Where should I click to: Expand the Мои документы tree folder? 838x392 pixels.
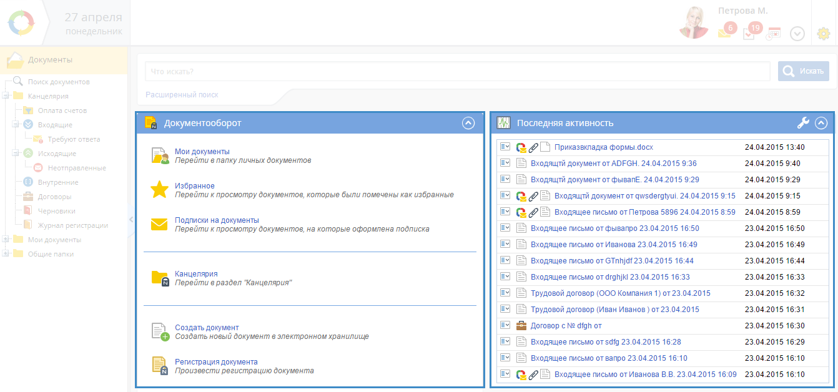pos(6,240)
